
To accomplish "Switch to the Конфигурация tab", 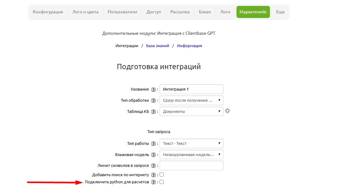I will coord(48,12).
